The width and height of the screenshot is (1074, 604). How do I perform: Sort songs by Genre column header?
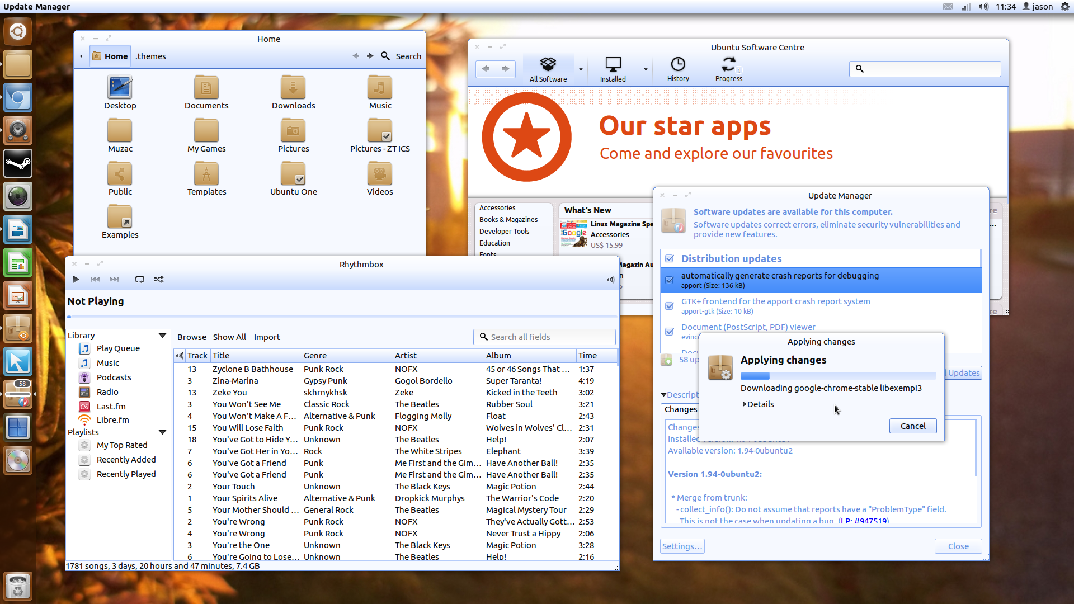(347, 356)
